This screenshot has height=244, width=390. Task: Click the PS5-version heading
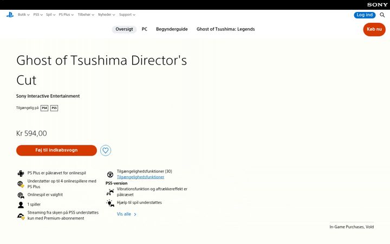click(116, 183)
